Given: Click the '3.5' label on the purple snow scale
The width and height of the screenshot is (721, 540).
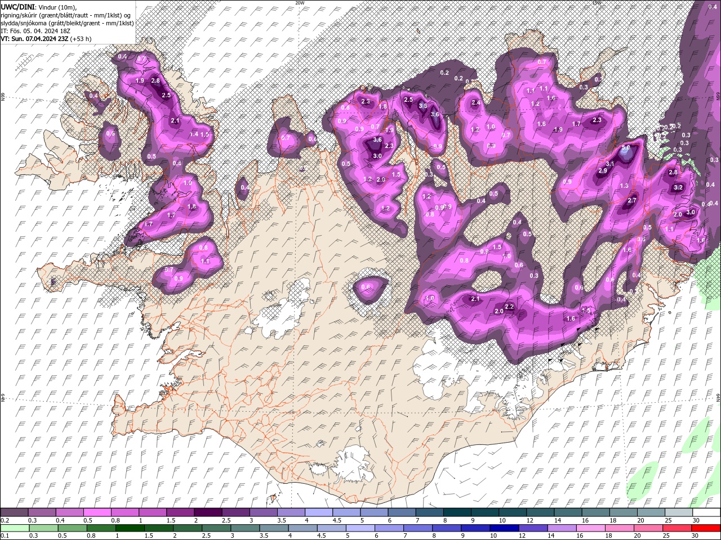Looking at the screenshot, I should point(282,520).
